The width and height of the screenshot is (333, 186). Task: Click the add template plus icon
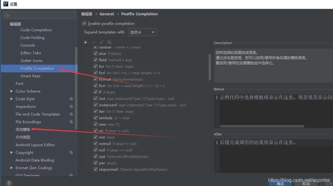[85, 42]
